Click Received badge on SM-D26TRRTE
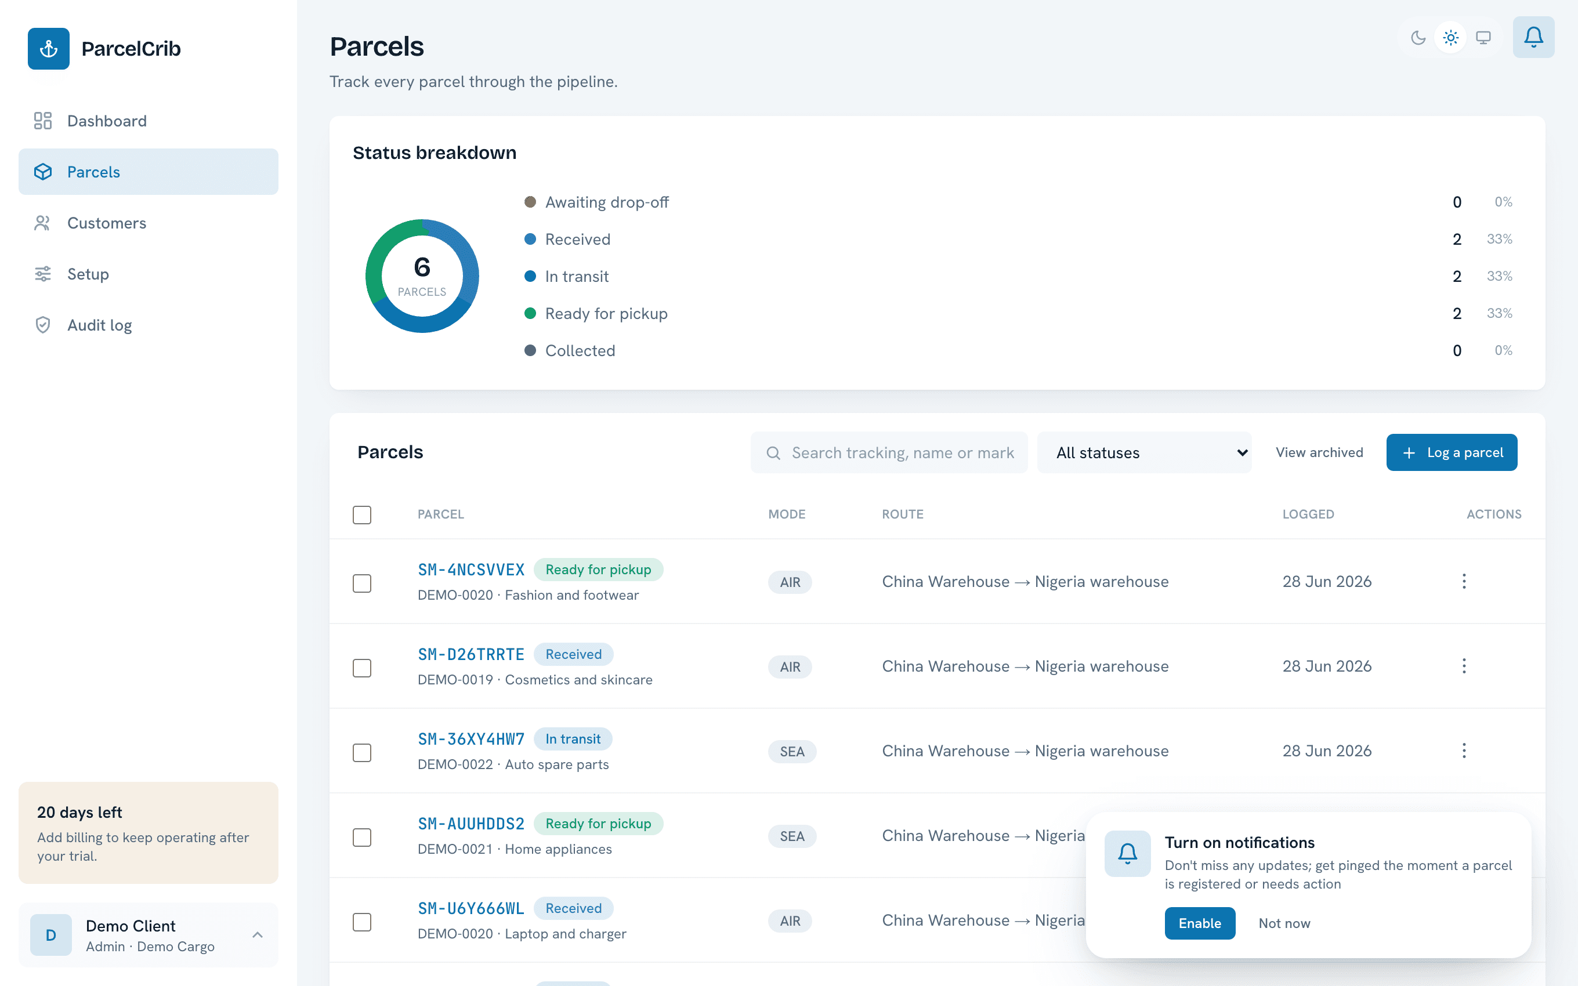Viewport: 1578px width, 986px height. click(x=573, y=655)
